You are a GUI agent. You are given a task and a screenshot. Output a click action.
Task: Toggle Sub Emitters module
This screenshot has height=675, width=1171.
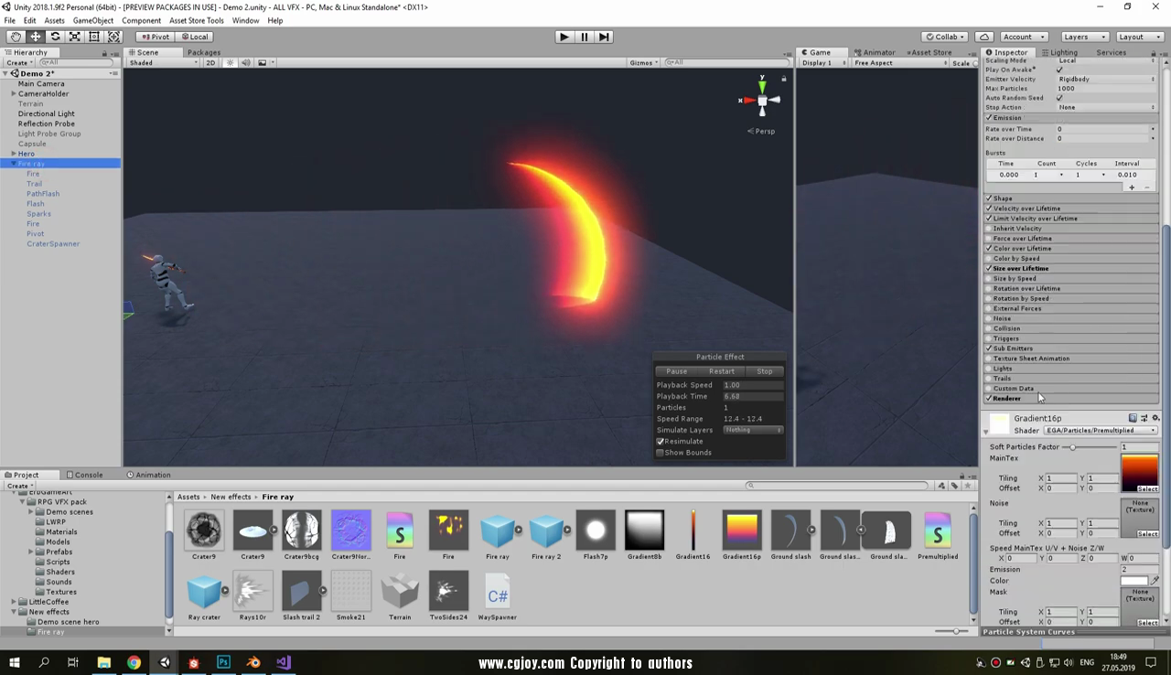pos(989,348)
